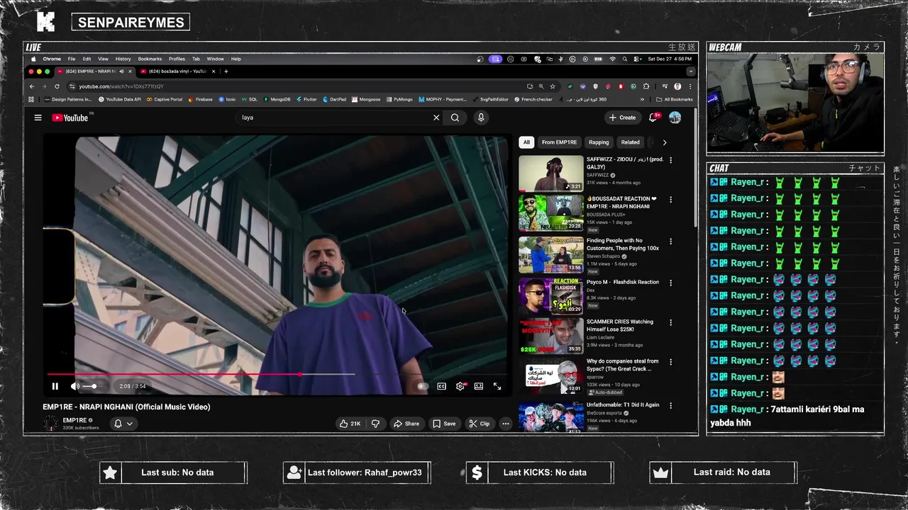
Task: Select the 'Related' filter chip
Action: point(630,142)
